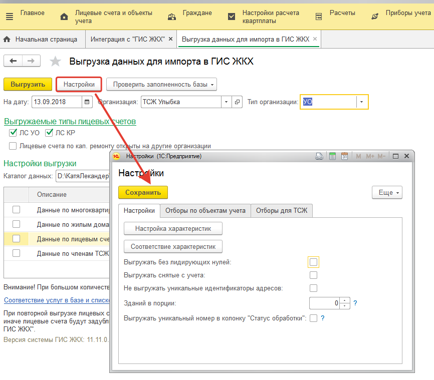The height and width of the screenshot is (380, 434).
Task: Click the Настройки button on the toolbar
Action: pos(79,84)
